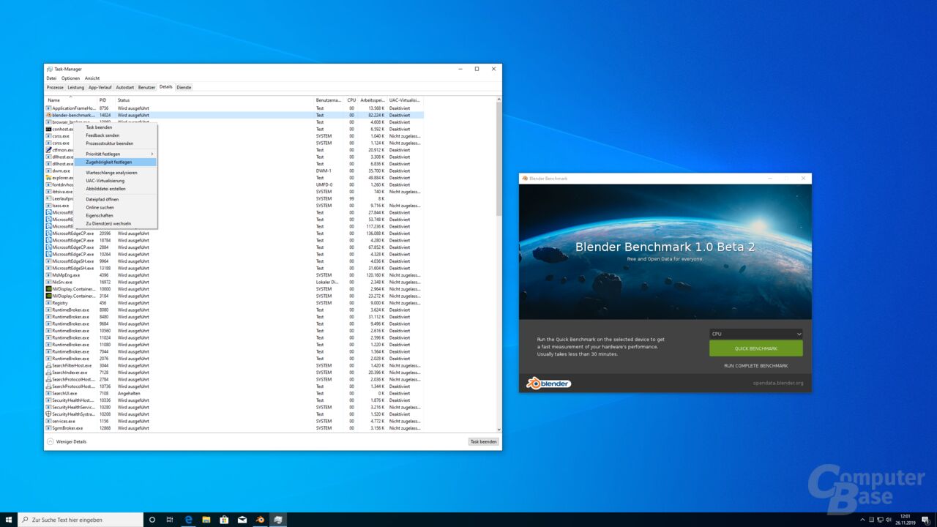Sort by UAC-Virtualisierung column header

pyautogui.click(x=405, y=100)
